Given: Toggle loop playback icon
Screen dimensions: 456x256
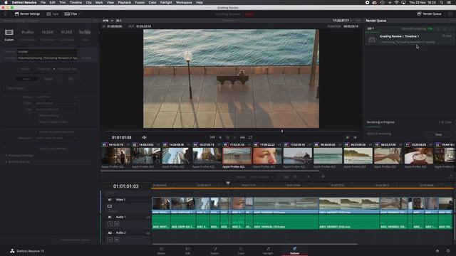Looking at the screenshot, I should (x=250, y=137).
